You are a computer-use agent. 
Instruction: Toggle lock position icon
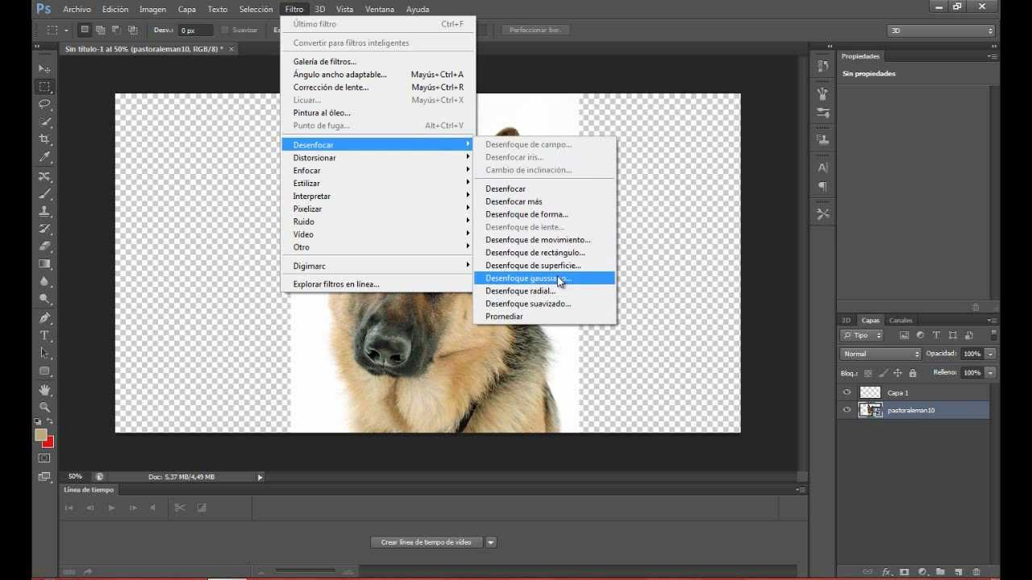point(897,373)
